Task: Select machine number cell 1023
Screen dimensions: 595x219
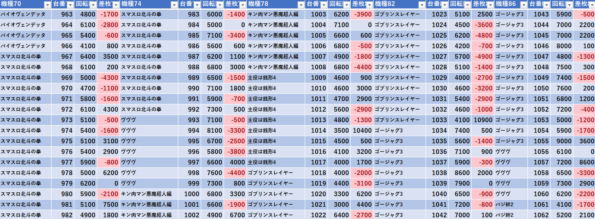Action: click(x=437, y=14)
